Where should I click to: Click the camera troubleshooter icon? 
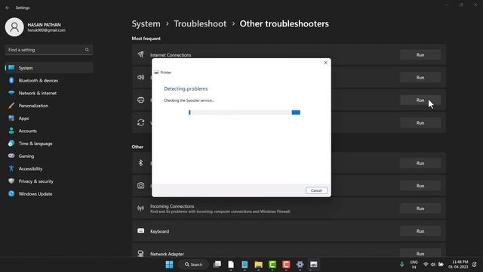(x=141, y=185)
